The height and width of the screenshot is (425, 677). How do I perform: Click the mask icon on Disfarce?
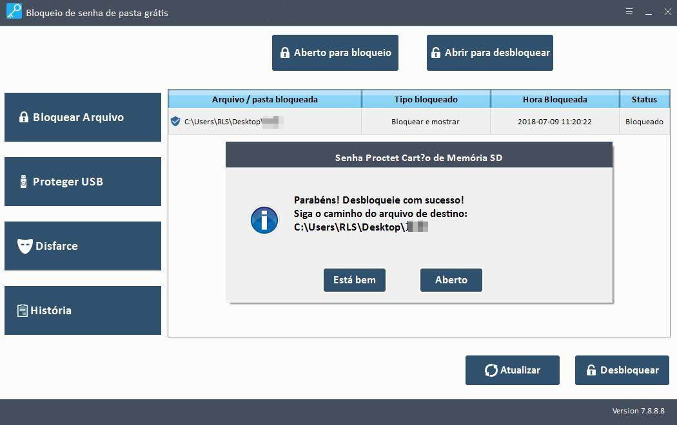[x=25, y=246]
